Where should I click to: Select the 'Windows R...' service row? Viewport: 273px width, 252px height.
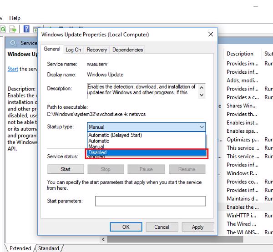coord(242,173)
